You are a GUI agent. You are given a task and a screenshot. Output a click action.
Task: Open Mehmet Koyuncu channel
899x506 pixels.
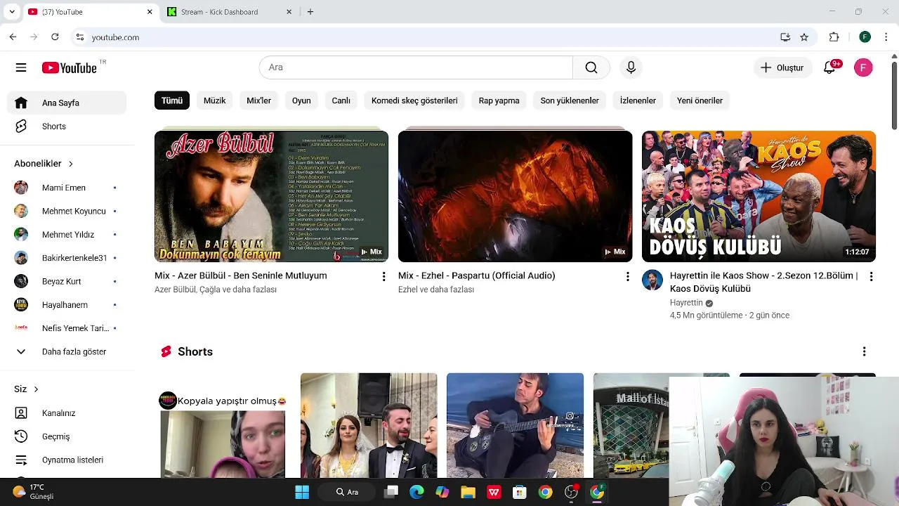(67, 211)
